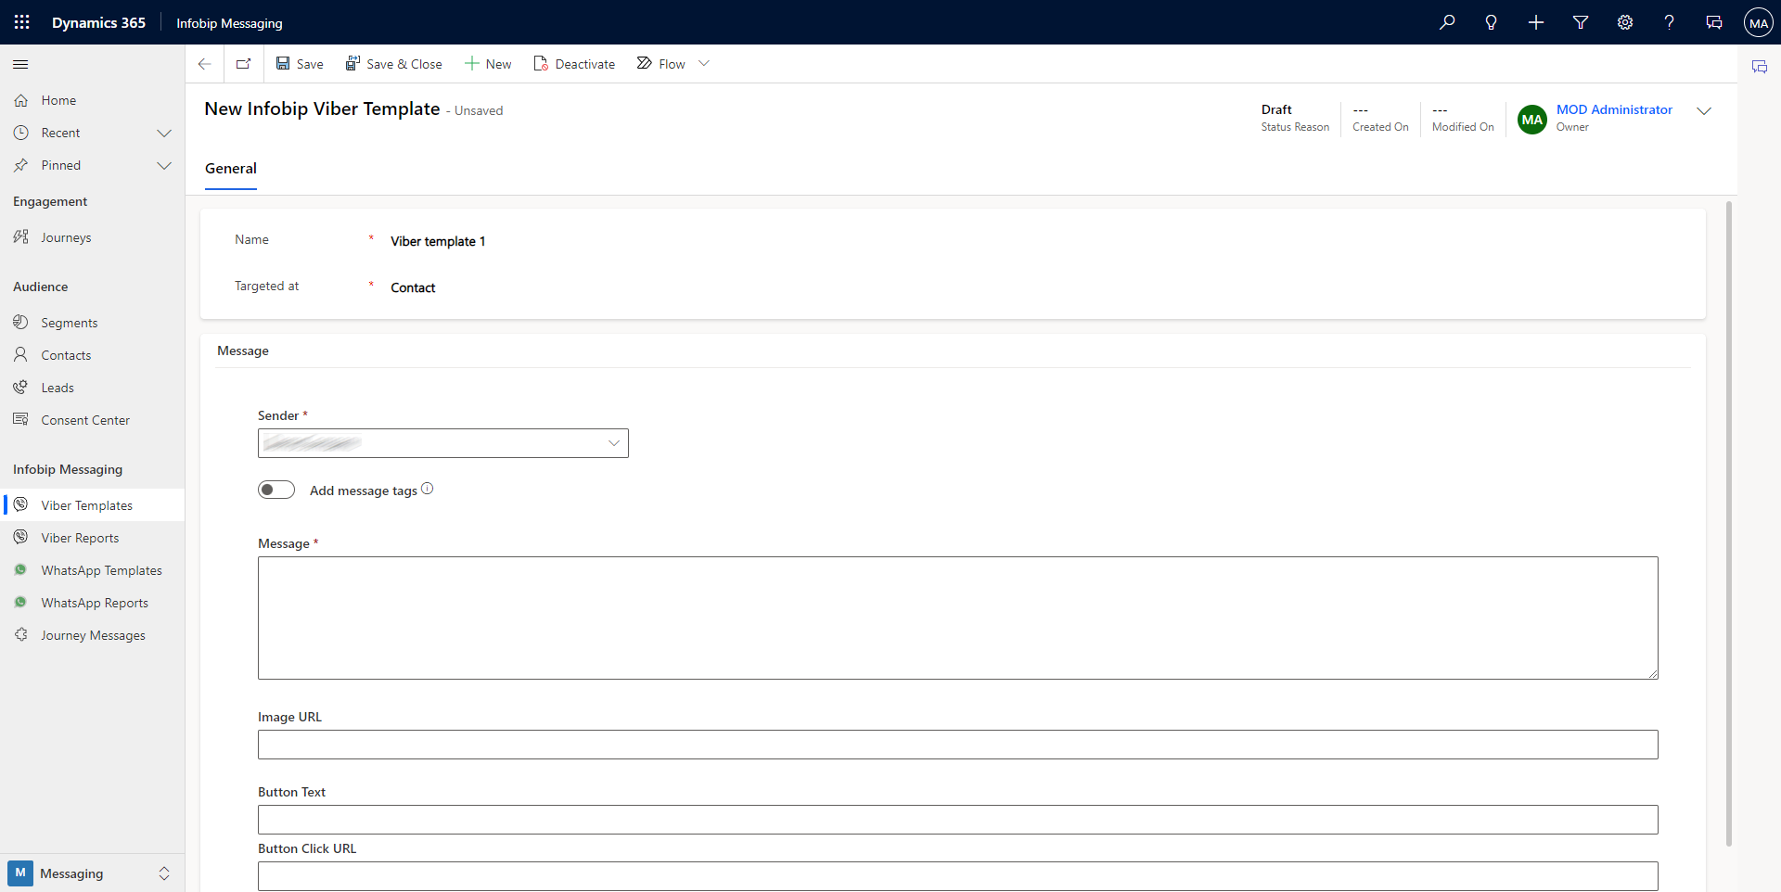Open the chat panel icon in top bar

(x=1714, y=22)
